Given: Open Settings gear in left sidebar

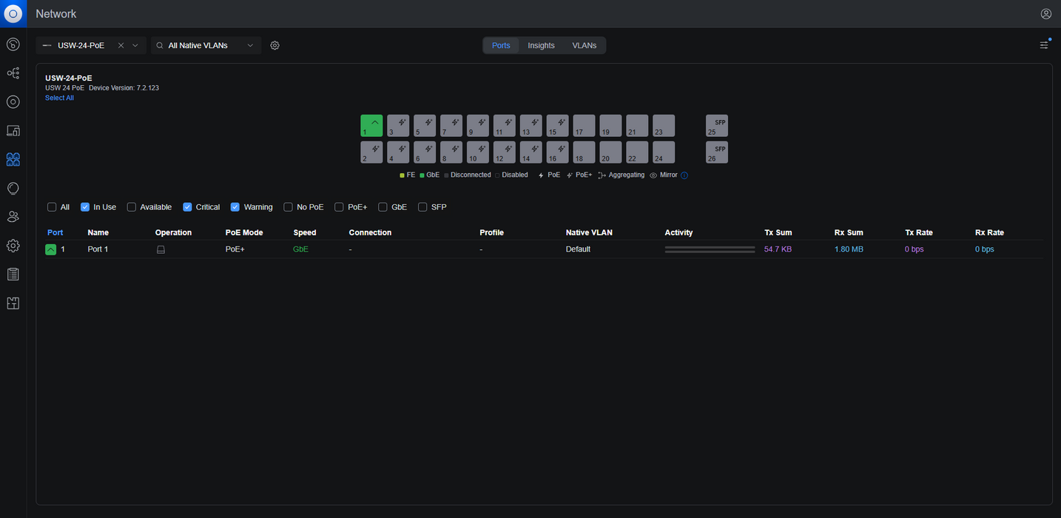Looking at the screenshot, I should [x=13, y=246].
